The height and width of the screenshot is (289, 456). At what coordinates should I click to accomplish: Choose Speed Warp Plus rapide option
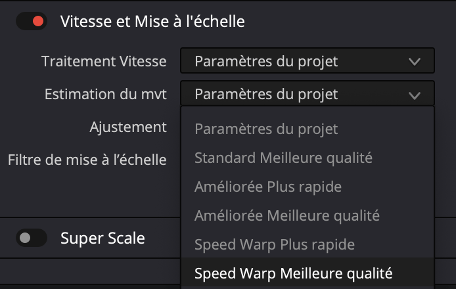pos(275,244)
